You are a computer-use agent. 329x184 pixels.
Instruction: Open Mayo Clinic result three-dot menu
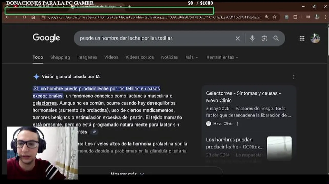[x=238, y=124]
